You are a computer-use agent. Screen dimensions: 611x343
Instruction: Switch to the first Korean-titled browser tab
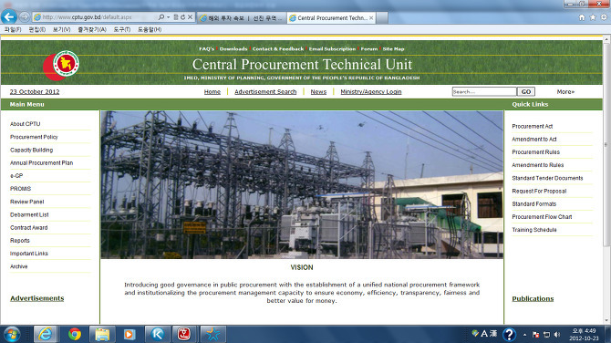[x=242, y=18]
